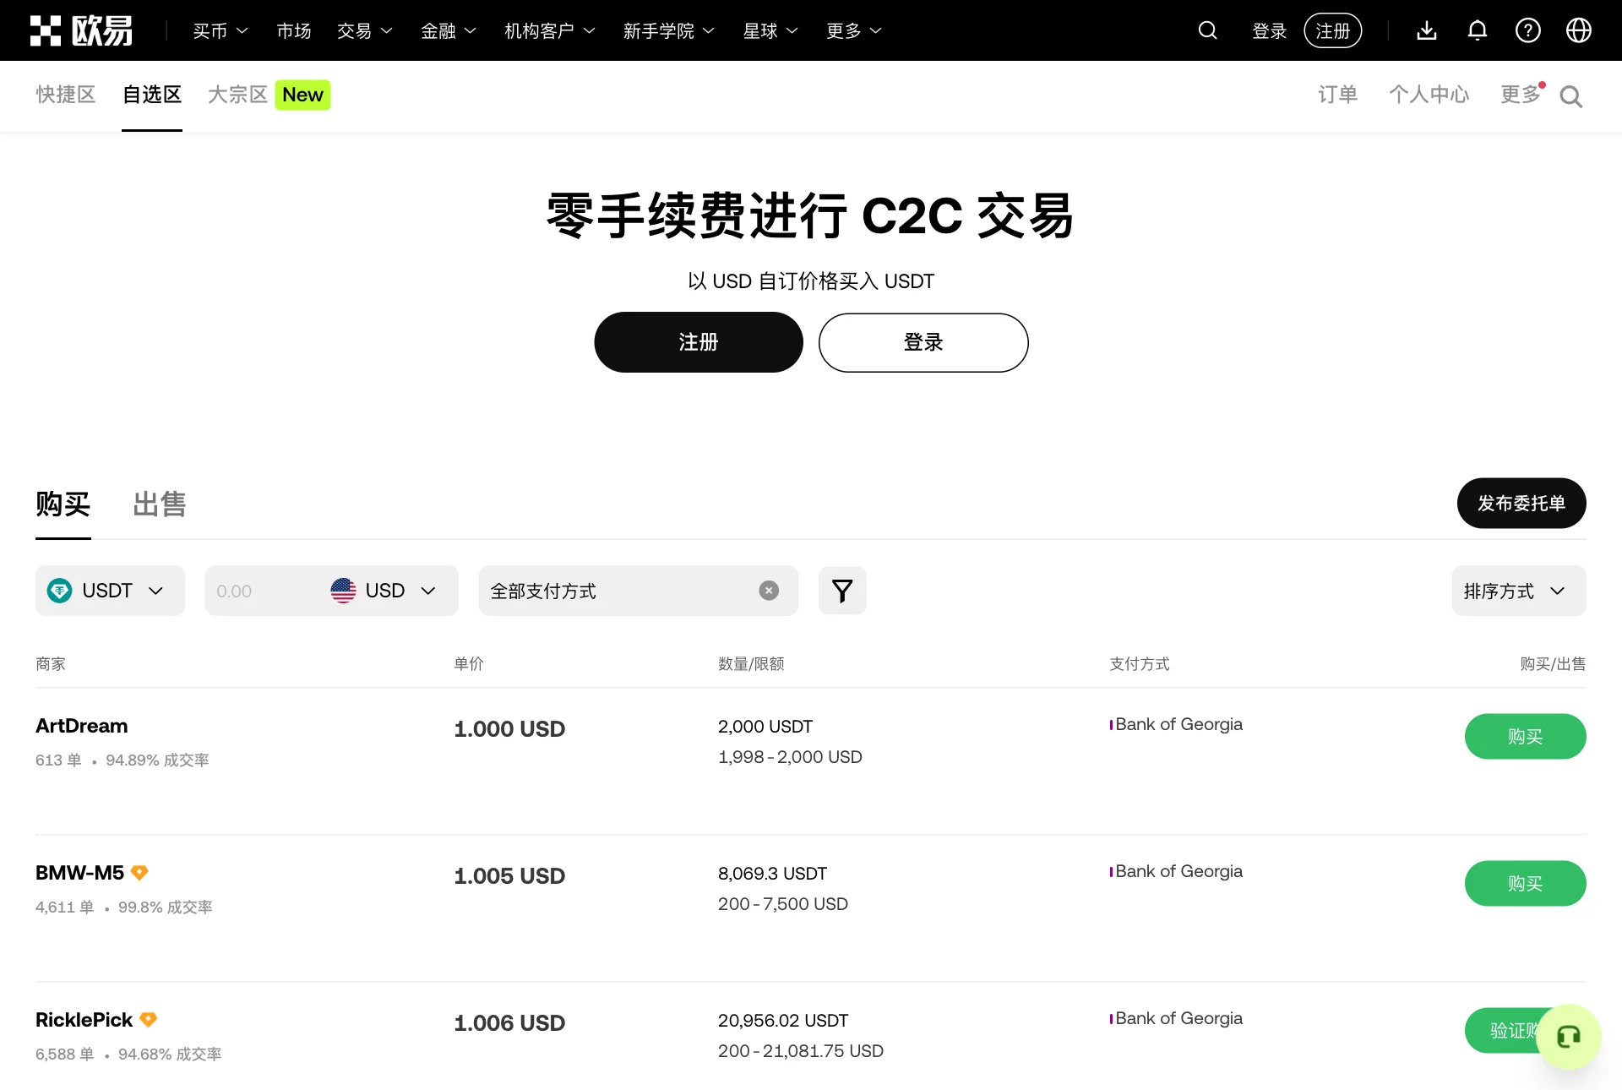Click the merchant badge next to RicklePick
This screenshot has height=1090, width=1622.
click(149, 1019)
